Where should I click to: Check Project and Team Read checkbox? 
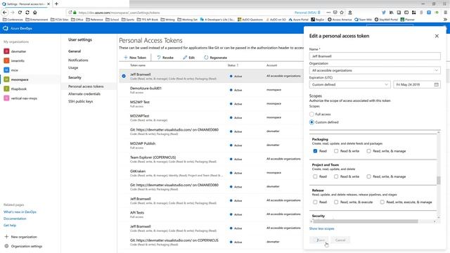[315, 176]
